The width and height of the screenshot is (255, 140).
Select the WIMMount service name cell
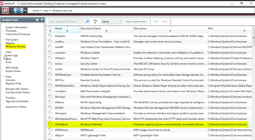point(62,130)
